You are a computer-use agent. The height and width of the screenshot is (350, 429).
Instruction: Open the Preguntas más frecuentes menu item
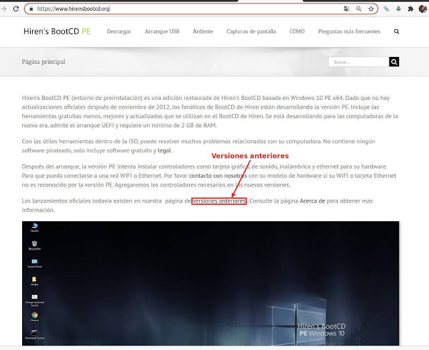click(349, 32)
